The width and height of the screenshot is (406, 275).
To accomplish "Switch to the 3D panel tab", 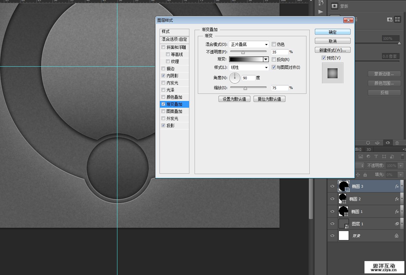I will pyautogui.click(x=369, y=149).
